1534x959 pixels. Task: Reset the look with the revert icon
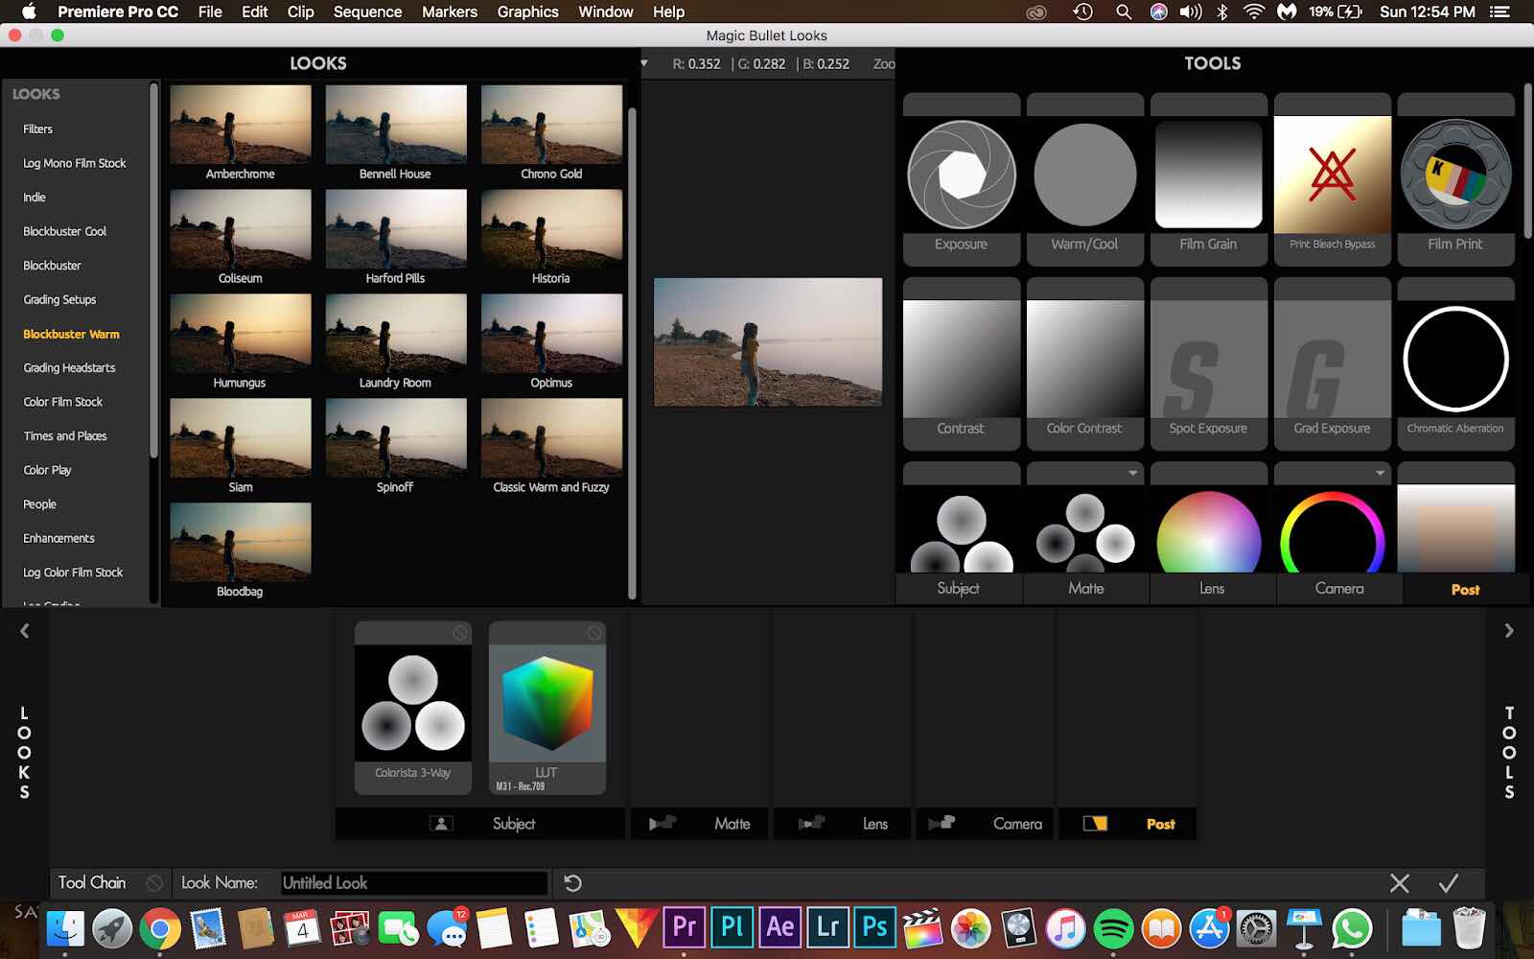(572, 883)
